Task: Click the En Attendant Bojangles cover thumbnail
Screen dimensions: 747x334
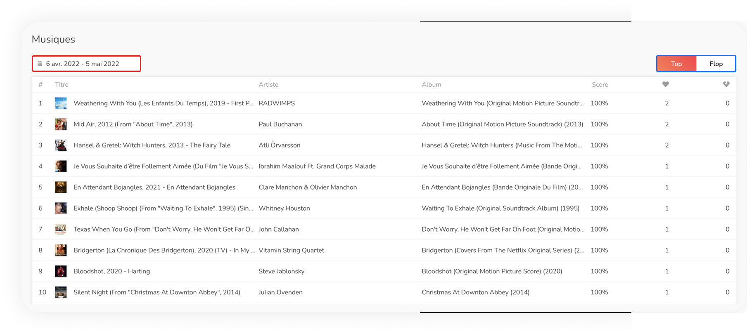Action: (61, 187)
